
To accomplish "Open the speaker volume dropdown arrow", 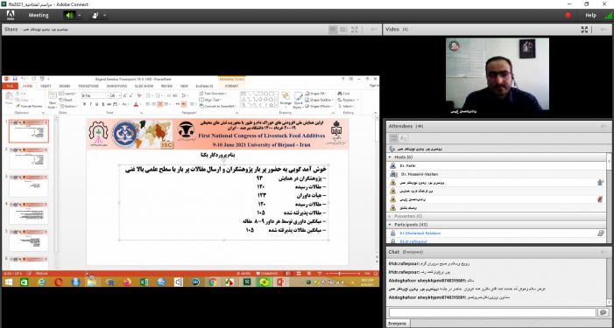I will [80, 15].
